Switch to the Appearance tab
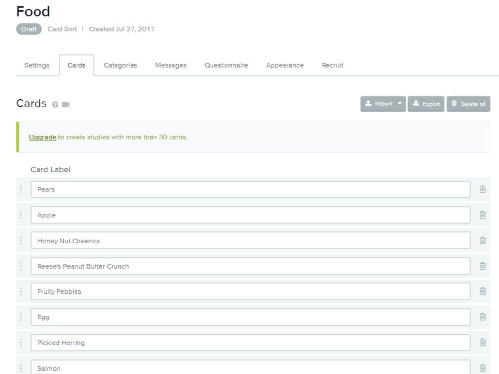The image size is (499, 374). (285, 65)
